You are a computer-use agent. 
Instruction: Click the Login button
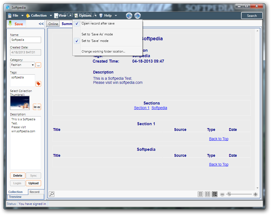[17, 183]
